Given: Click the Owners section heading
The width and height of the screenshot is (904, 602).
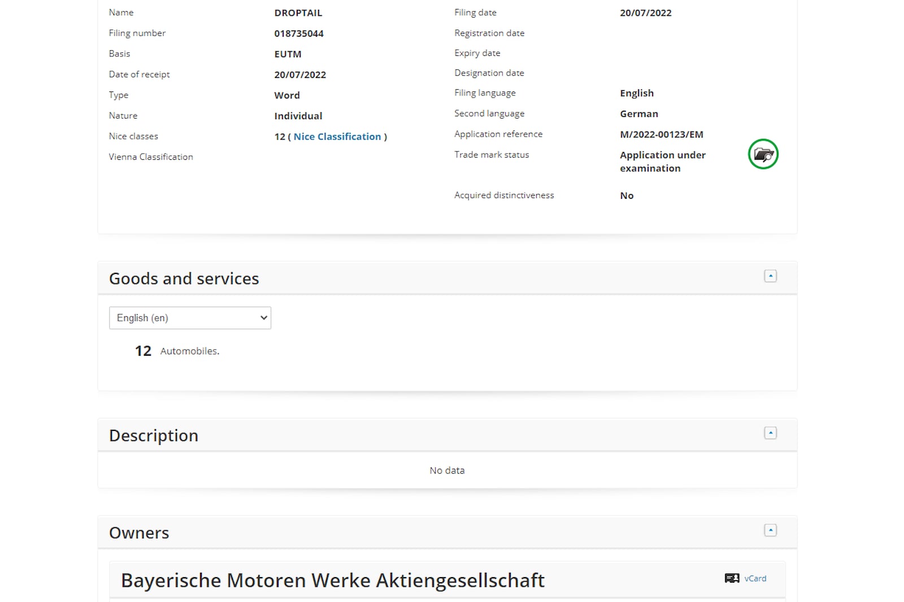Looking at the screenshot, I should (139, 533).
